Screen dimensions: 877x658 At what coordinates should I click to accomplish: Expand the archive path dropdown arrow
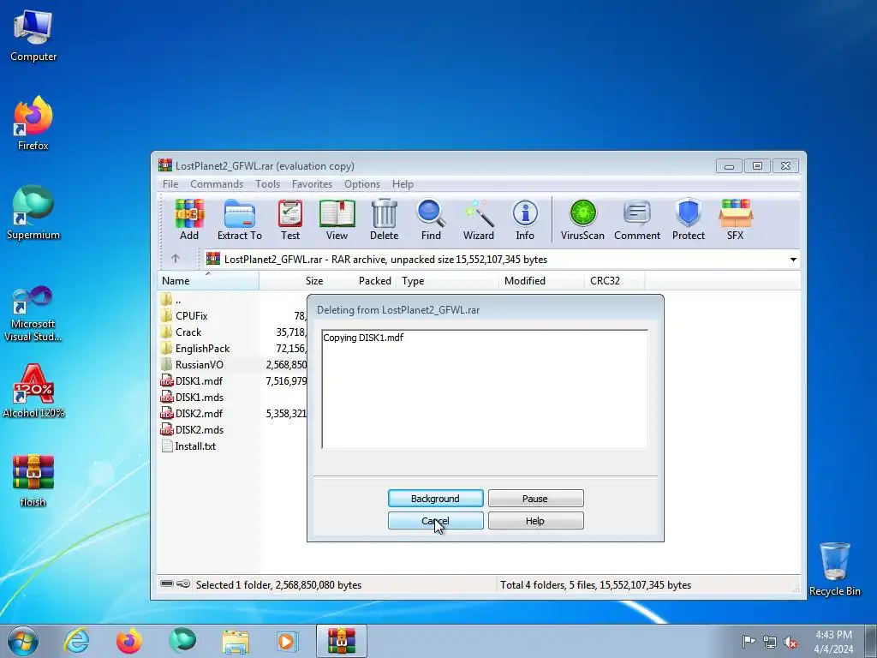[793, 259]
